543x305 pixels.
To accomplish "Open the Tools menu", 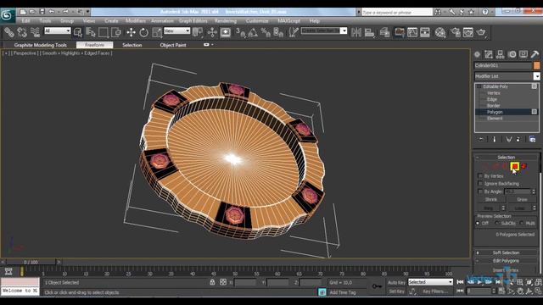I will pos(45,20).
